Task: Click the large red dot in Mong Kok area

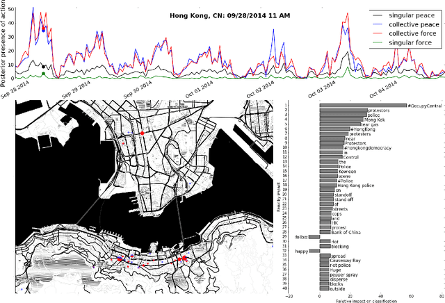Action: tap(141, 132)
